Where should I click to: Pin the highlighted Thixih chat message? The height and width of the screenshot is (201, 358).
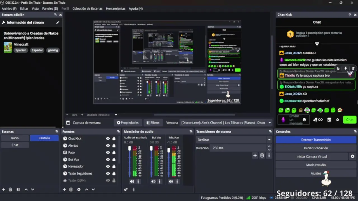[345, 69]
